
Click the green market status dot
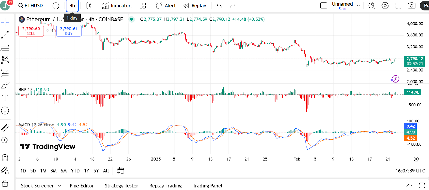pyautogui.click(x=131, y=19)
